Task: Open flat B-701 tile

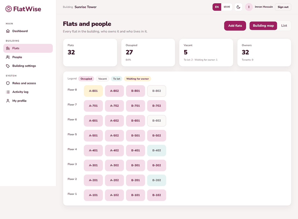Action: pyautogui.click(x=136, y=106)
